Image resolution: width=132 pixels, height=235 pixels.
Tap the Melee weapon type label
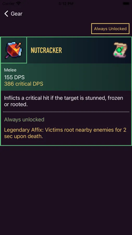click(10, 70)
